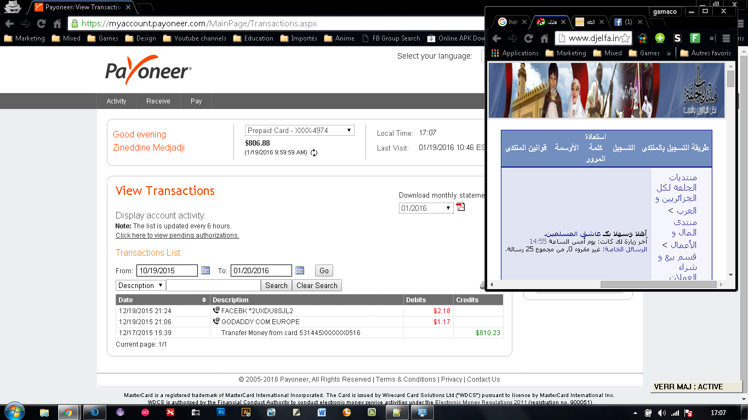
Task: Open the قوانين المنتدى forum link
Action: (526, 148)
